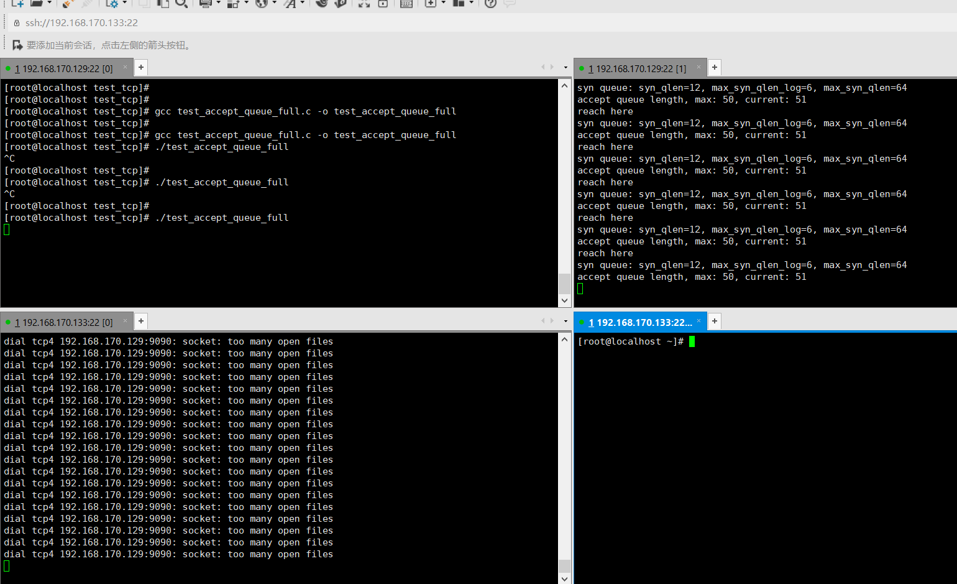Click the add pane plus icon
The image size is (957, 584).
pyautogui.click(x=431, y=3)
